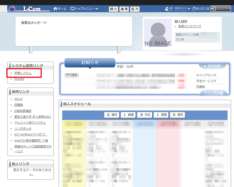
Task: Jump to next month with 翌月 button
Action: pyautogui.click(x=178, y=115)
